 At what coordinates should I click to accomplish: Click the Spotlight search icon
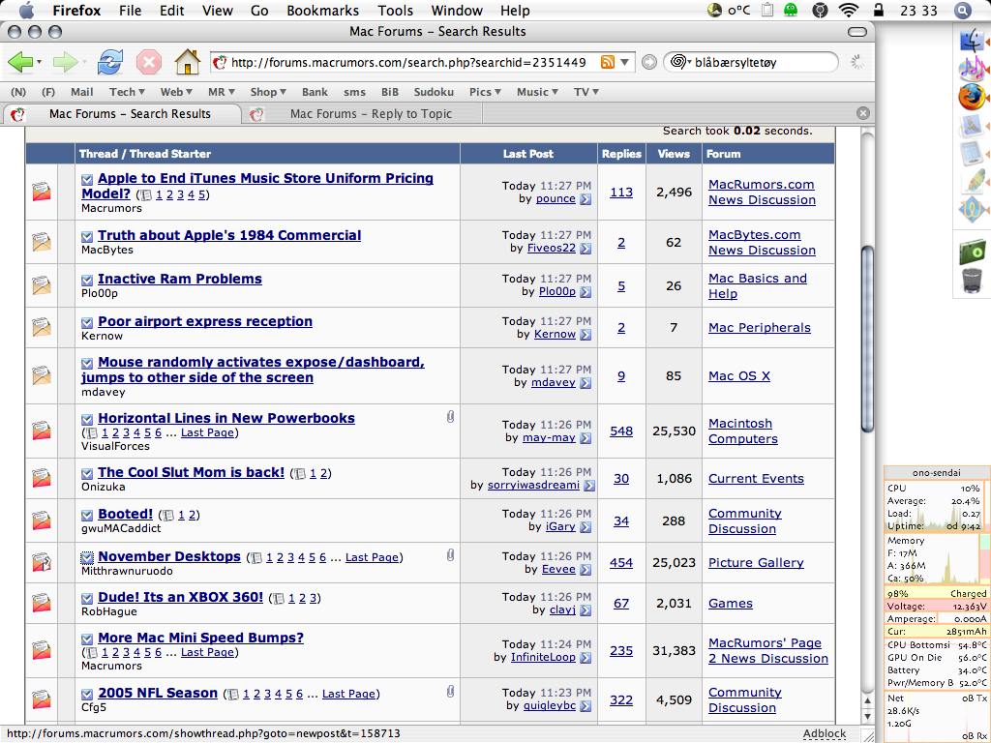(962, 10)
